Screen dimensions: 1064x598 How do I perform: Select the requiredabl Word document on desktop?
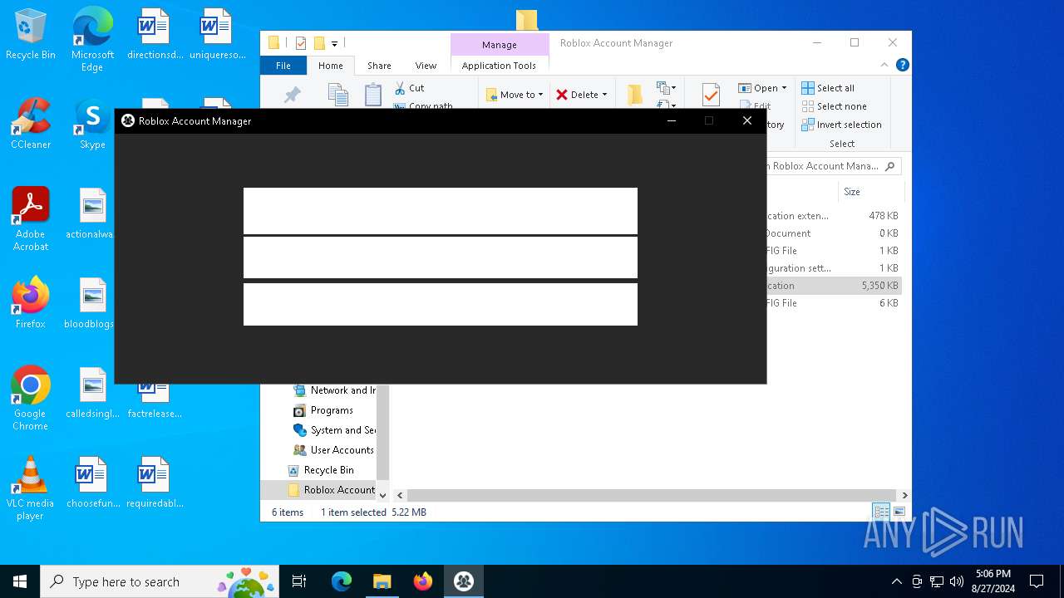click(154, 483)
